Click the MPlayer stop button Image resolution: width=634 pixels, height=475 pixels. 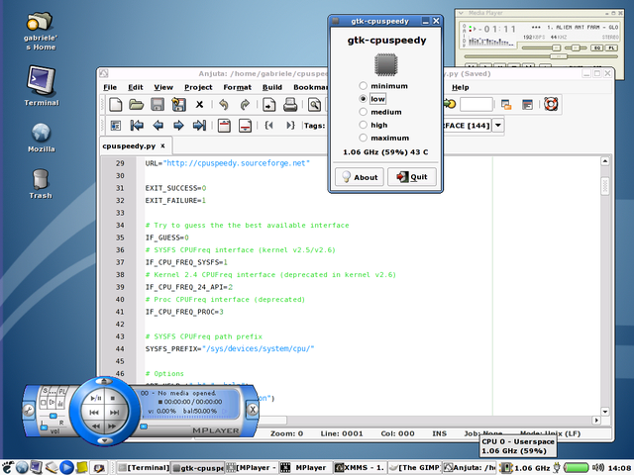[113, 398]
